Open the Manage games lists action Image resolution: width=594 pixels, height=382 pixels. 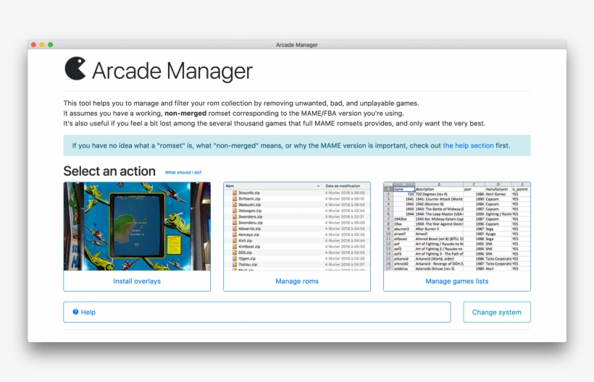(x=457, y=281)
